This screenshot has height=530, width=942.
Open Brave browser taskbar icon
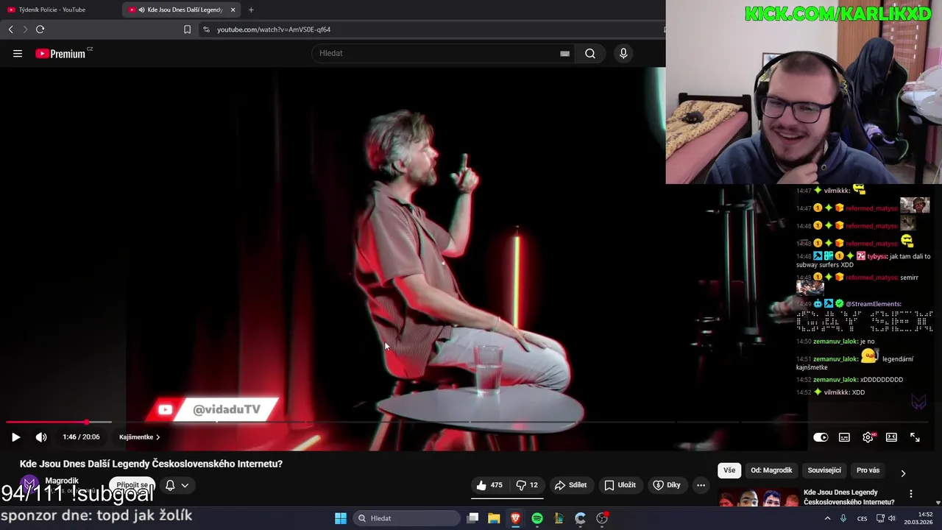pos(515,518)
